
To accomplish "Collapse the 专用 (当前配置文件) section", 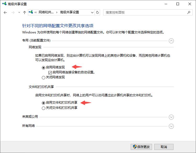I will point(171,41).
